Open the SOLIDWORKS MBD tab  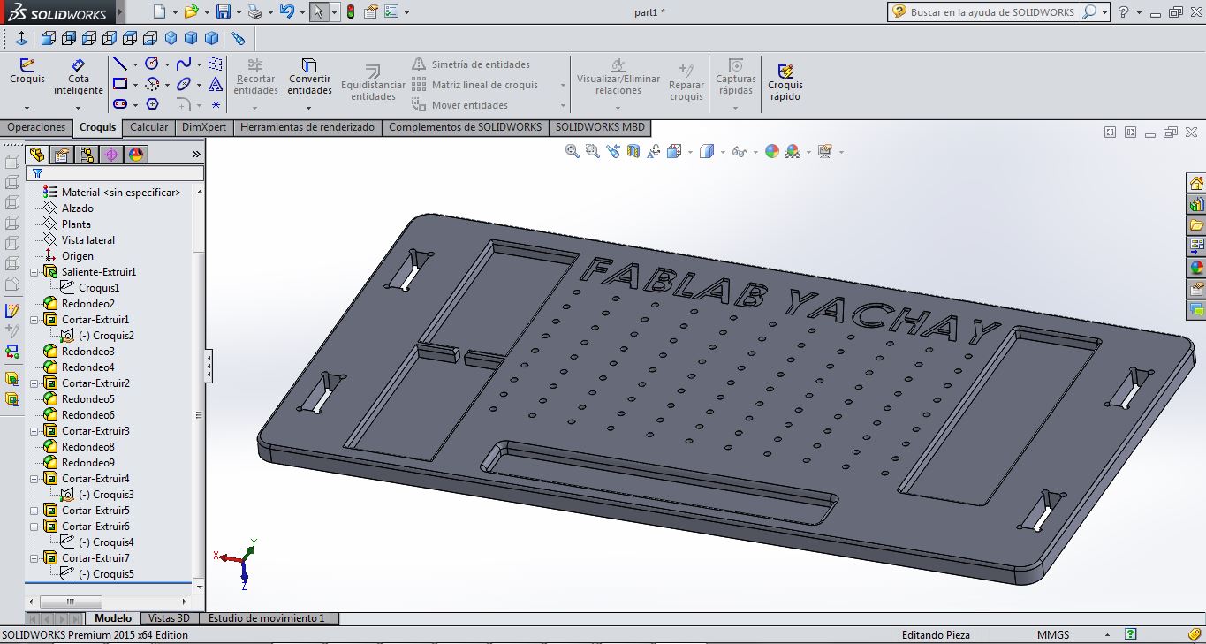[x=600, y=127]
